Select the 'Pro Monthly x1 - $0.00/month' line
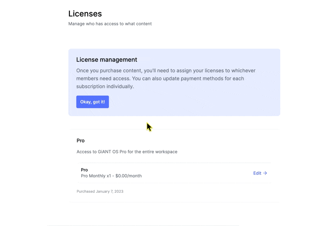This screenshot has height=226, width=314. pyautogui.click(x=111, y=176)
